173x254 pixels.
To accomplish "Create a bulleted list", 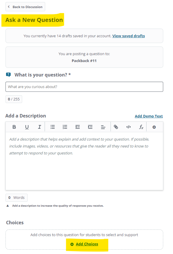I will [x=52, y=127].
